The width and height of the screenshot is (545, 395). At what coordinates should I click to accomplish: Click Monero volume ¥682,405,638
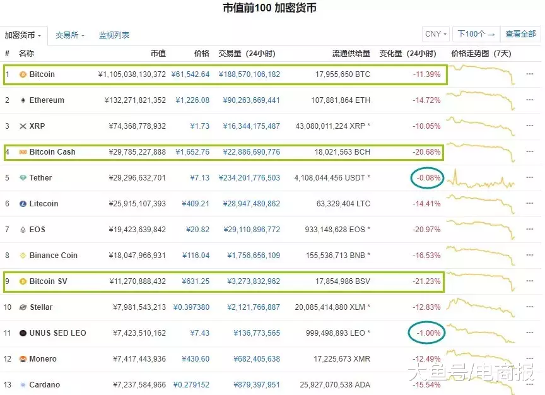257,359
